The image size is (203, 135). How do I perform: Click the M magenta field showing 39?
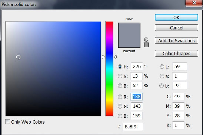(x=178, y=106)
